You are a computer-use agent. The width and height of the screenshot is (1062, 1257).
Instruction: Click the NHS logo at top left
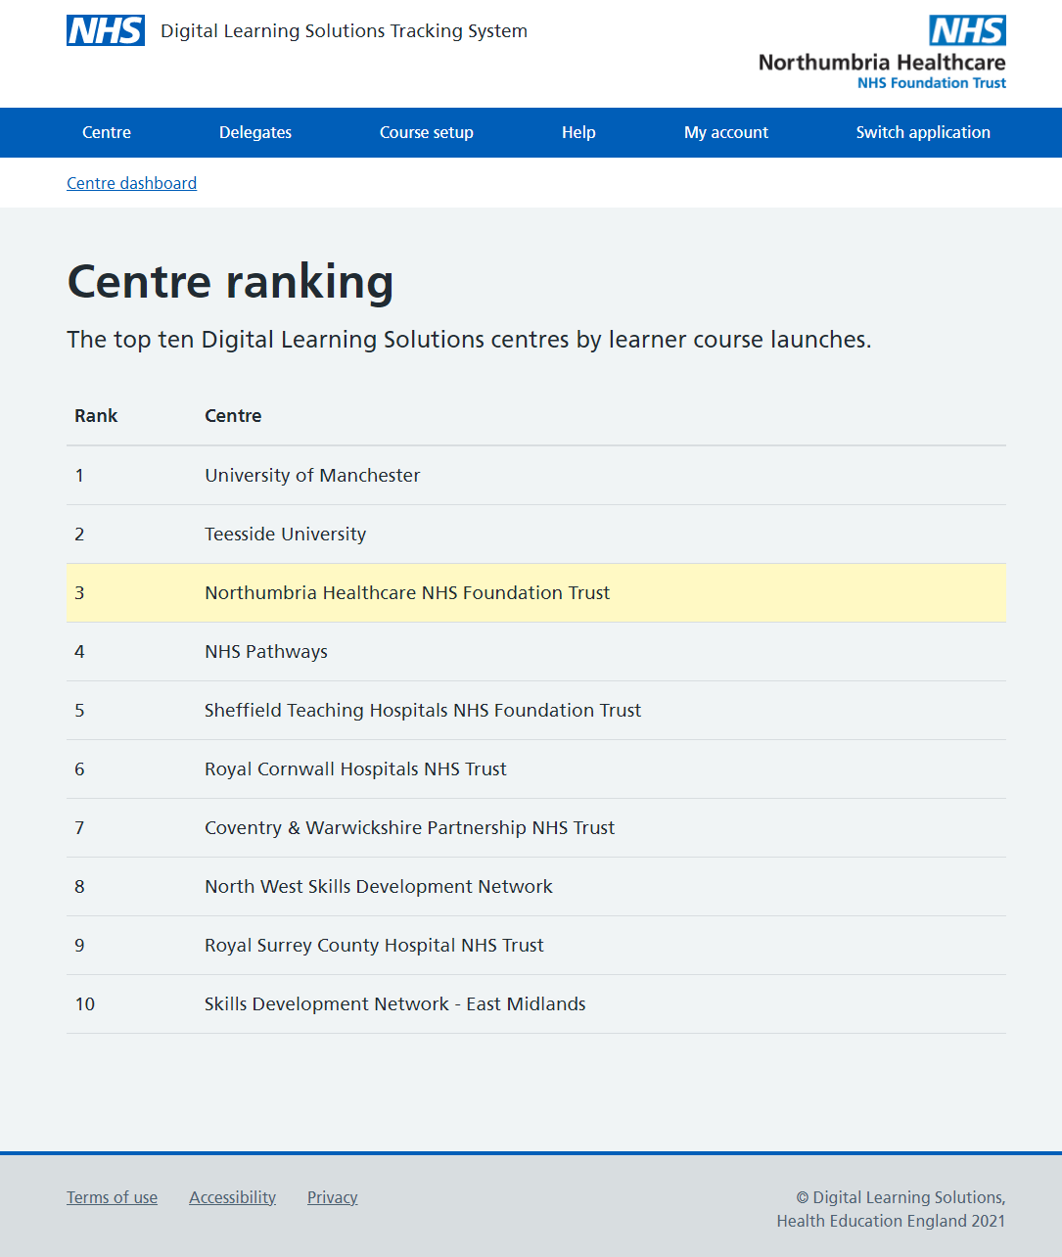[106, 30]
